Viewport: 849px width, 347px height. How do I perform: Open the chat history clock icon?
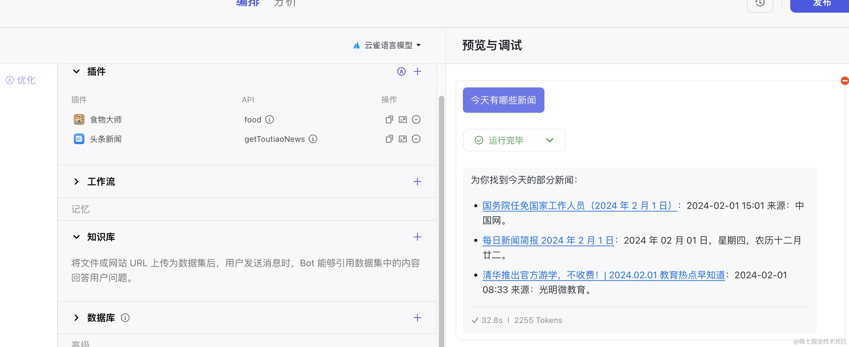pyautogui.click(x=760, y=4)
